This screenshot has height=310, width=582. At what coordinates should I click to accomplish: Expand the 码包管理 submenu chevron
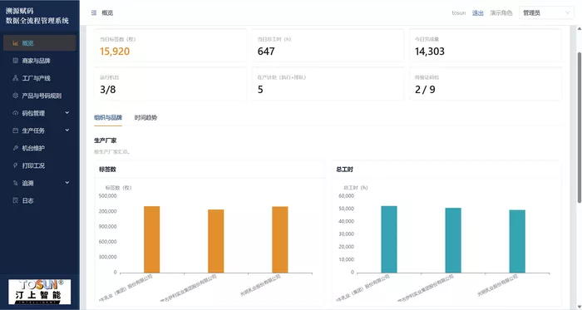67,113
